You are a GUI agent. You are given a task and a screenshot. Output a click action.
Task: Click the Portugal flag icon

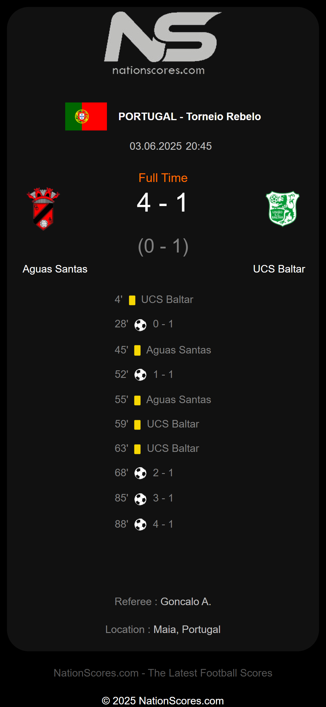click(x=86, y=116)
